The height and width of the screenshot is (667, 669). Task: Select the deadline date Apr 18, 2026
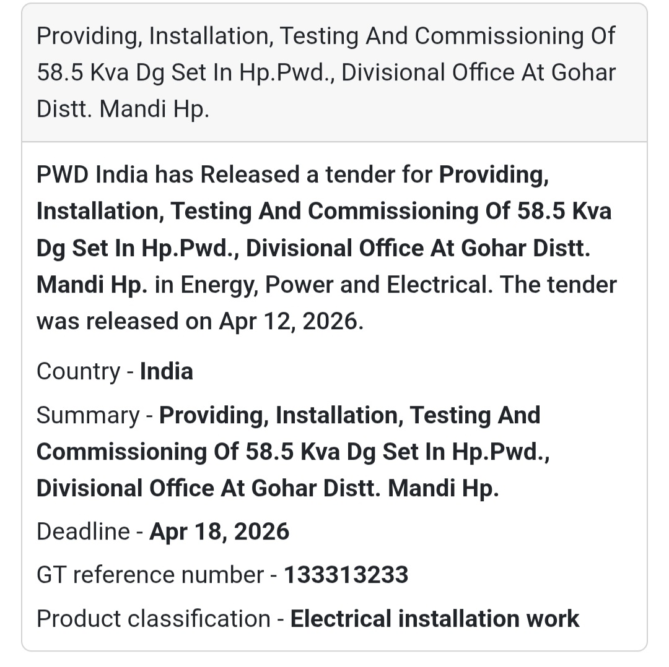point(219,531)
